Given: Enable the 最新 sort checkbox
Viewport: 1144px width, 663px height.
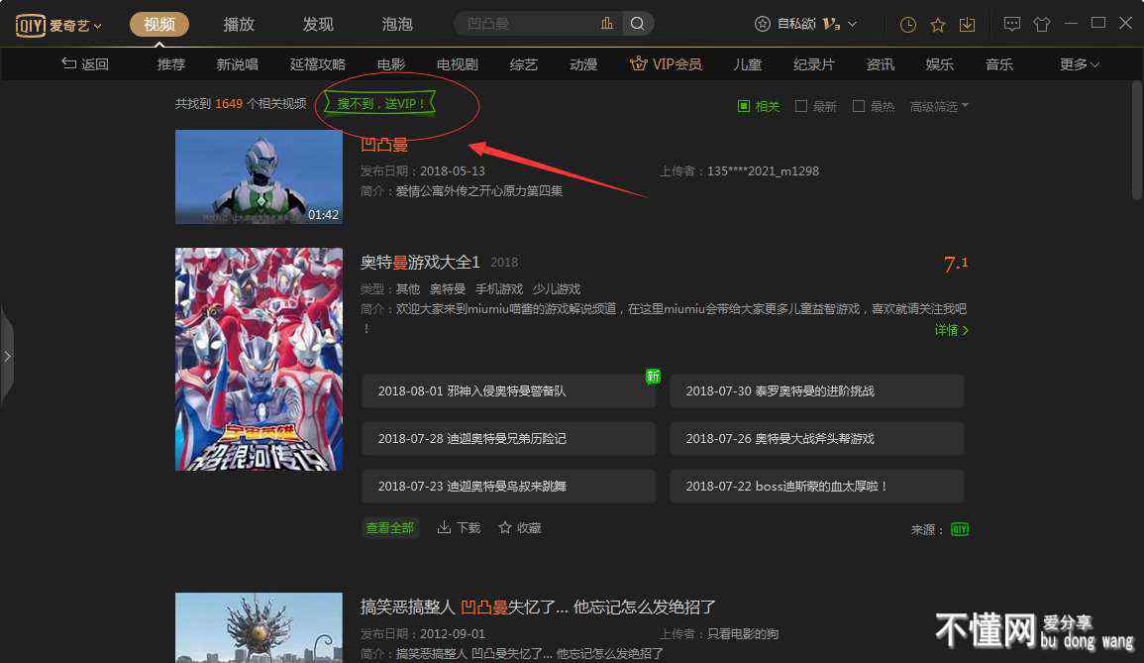Looking at the screenshot, I should click(x=801, y=106).
